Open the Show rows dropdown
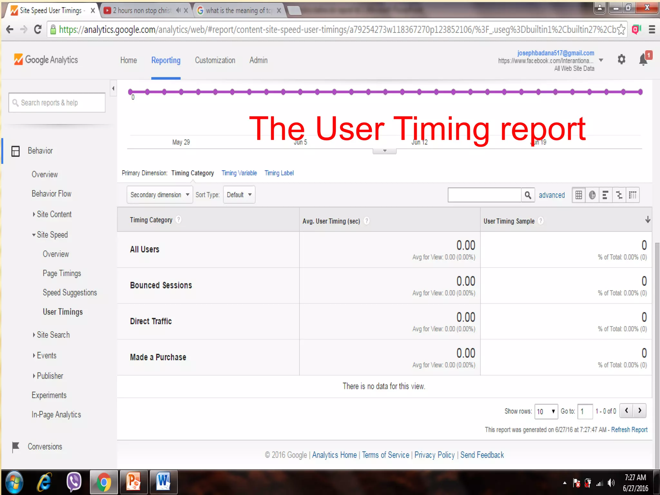 546,412
